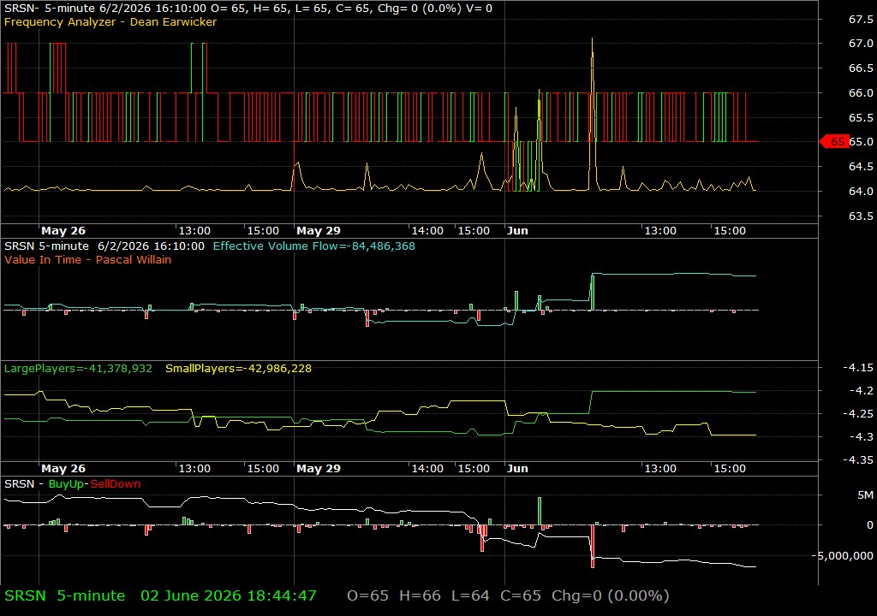
Task: Click the 66.5 price axis label
Action: pos(861,68)
